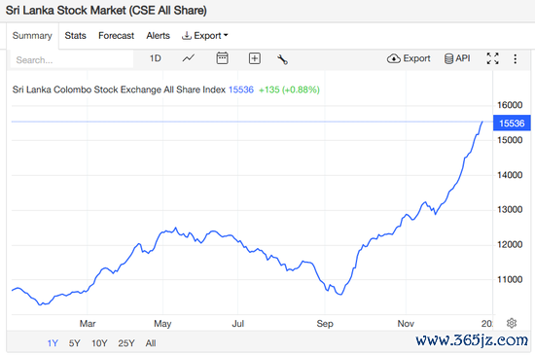Switch to the Stats tab
Screen dimensions: 535x355
click(76, 35)
